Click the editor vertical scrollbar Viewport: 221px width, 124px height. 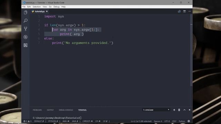tap(191, 51)
